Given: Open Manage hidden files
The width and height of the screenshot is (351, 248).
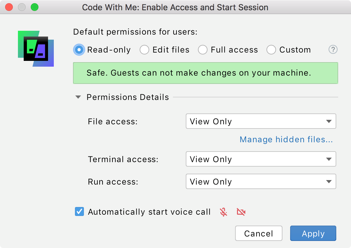Looking at the screenshot, I should tap(286, 139).
